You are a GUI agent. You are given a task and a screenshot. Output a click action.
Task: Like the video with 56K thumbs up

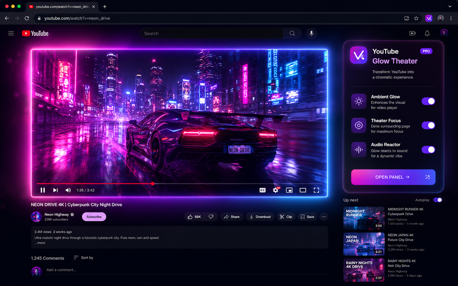pyautogui.click(x=194, y=217)
